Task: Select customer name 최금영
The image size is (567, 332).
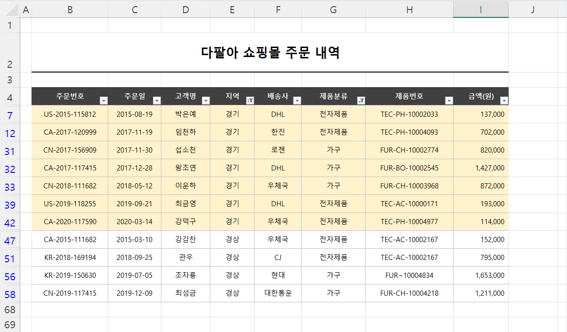Action: (x=185, y=204)
